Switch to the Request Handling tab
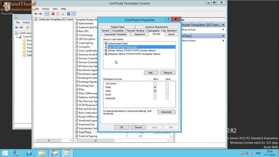Image resolution: width=279 pixels, height=157 pixels. (x=135, y=31)
